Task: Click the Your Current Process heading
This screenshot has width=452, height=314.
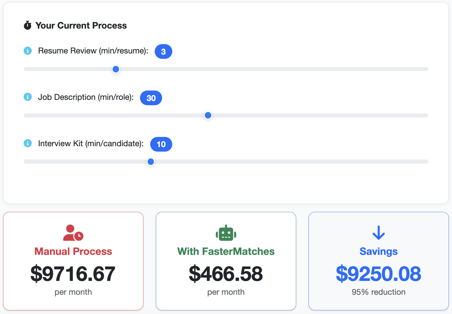Action: pos(81,25)
